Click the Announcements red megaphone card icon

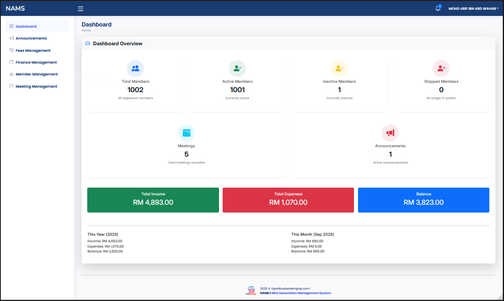click(x=390, y=133)
